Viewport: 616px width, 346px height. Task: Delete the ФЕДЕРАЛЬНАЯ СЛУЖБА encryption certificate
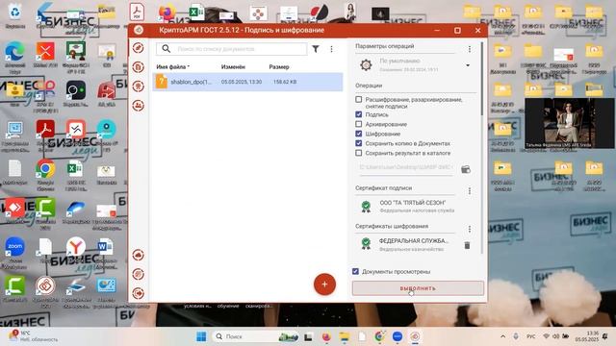pyautogui.click(x=467, y=245)
